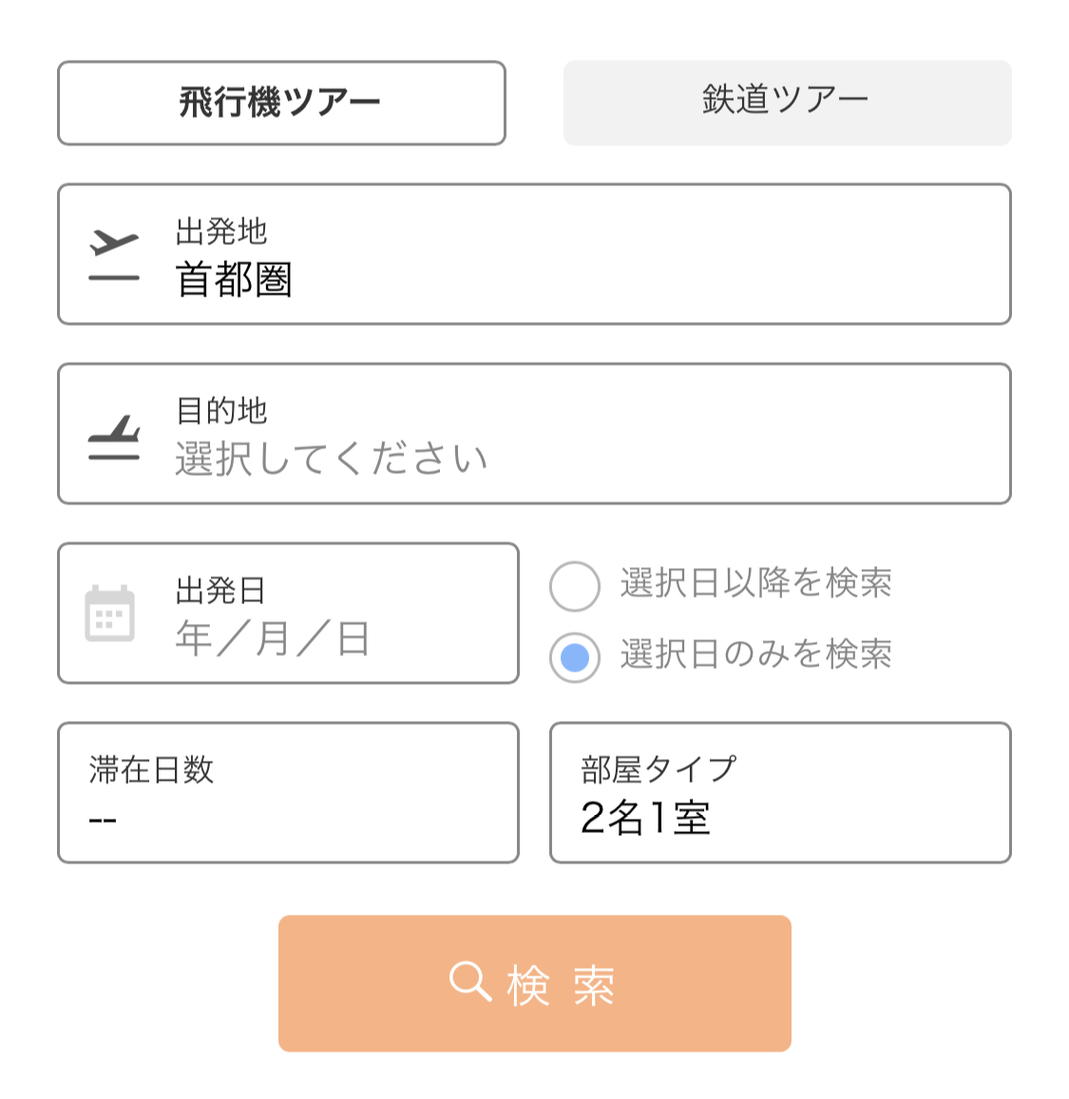
Task: Expand the 滞在日数 stay-length dropdown
Action: point(288,793)
